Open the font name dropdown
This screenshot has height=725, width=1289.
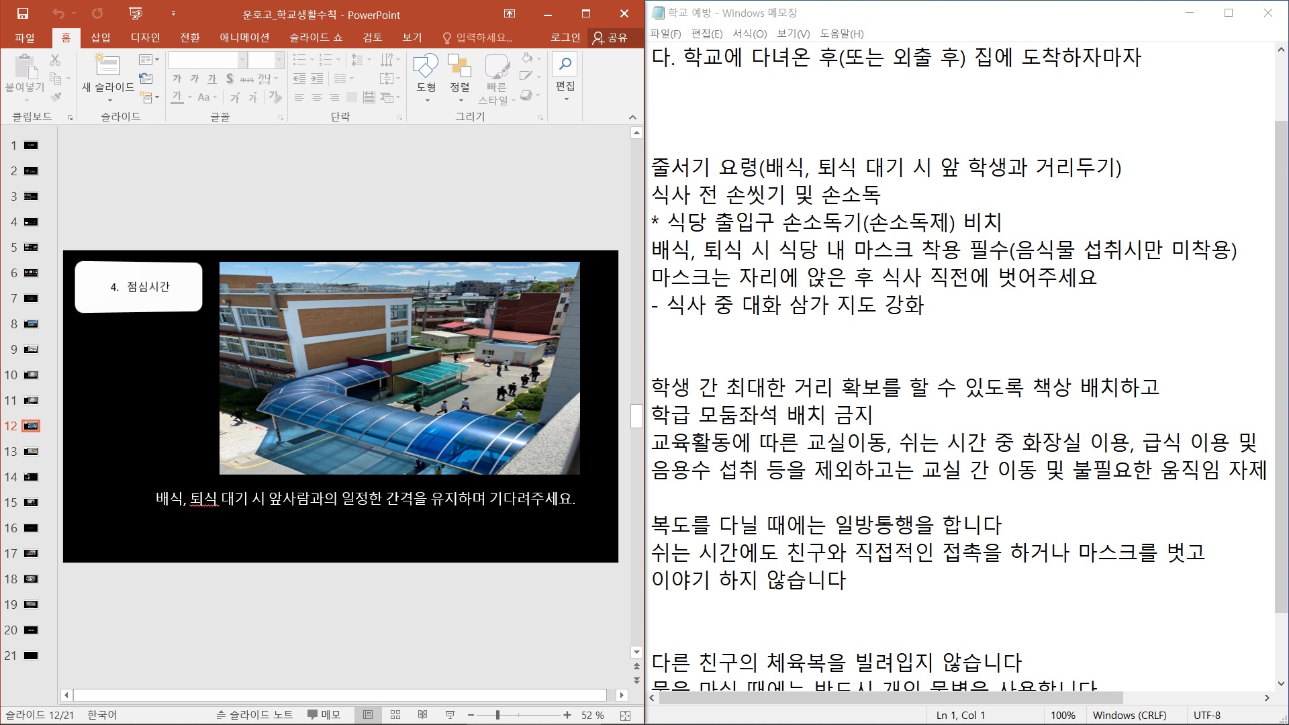(242, 60)
